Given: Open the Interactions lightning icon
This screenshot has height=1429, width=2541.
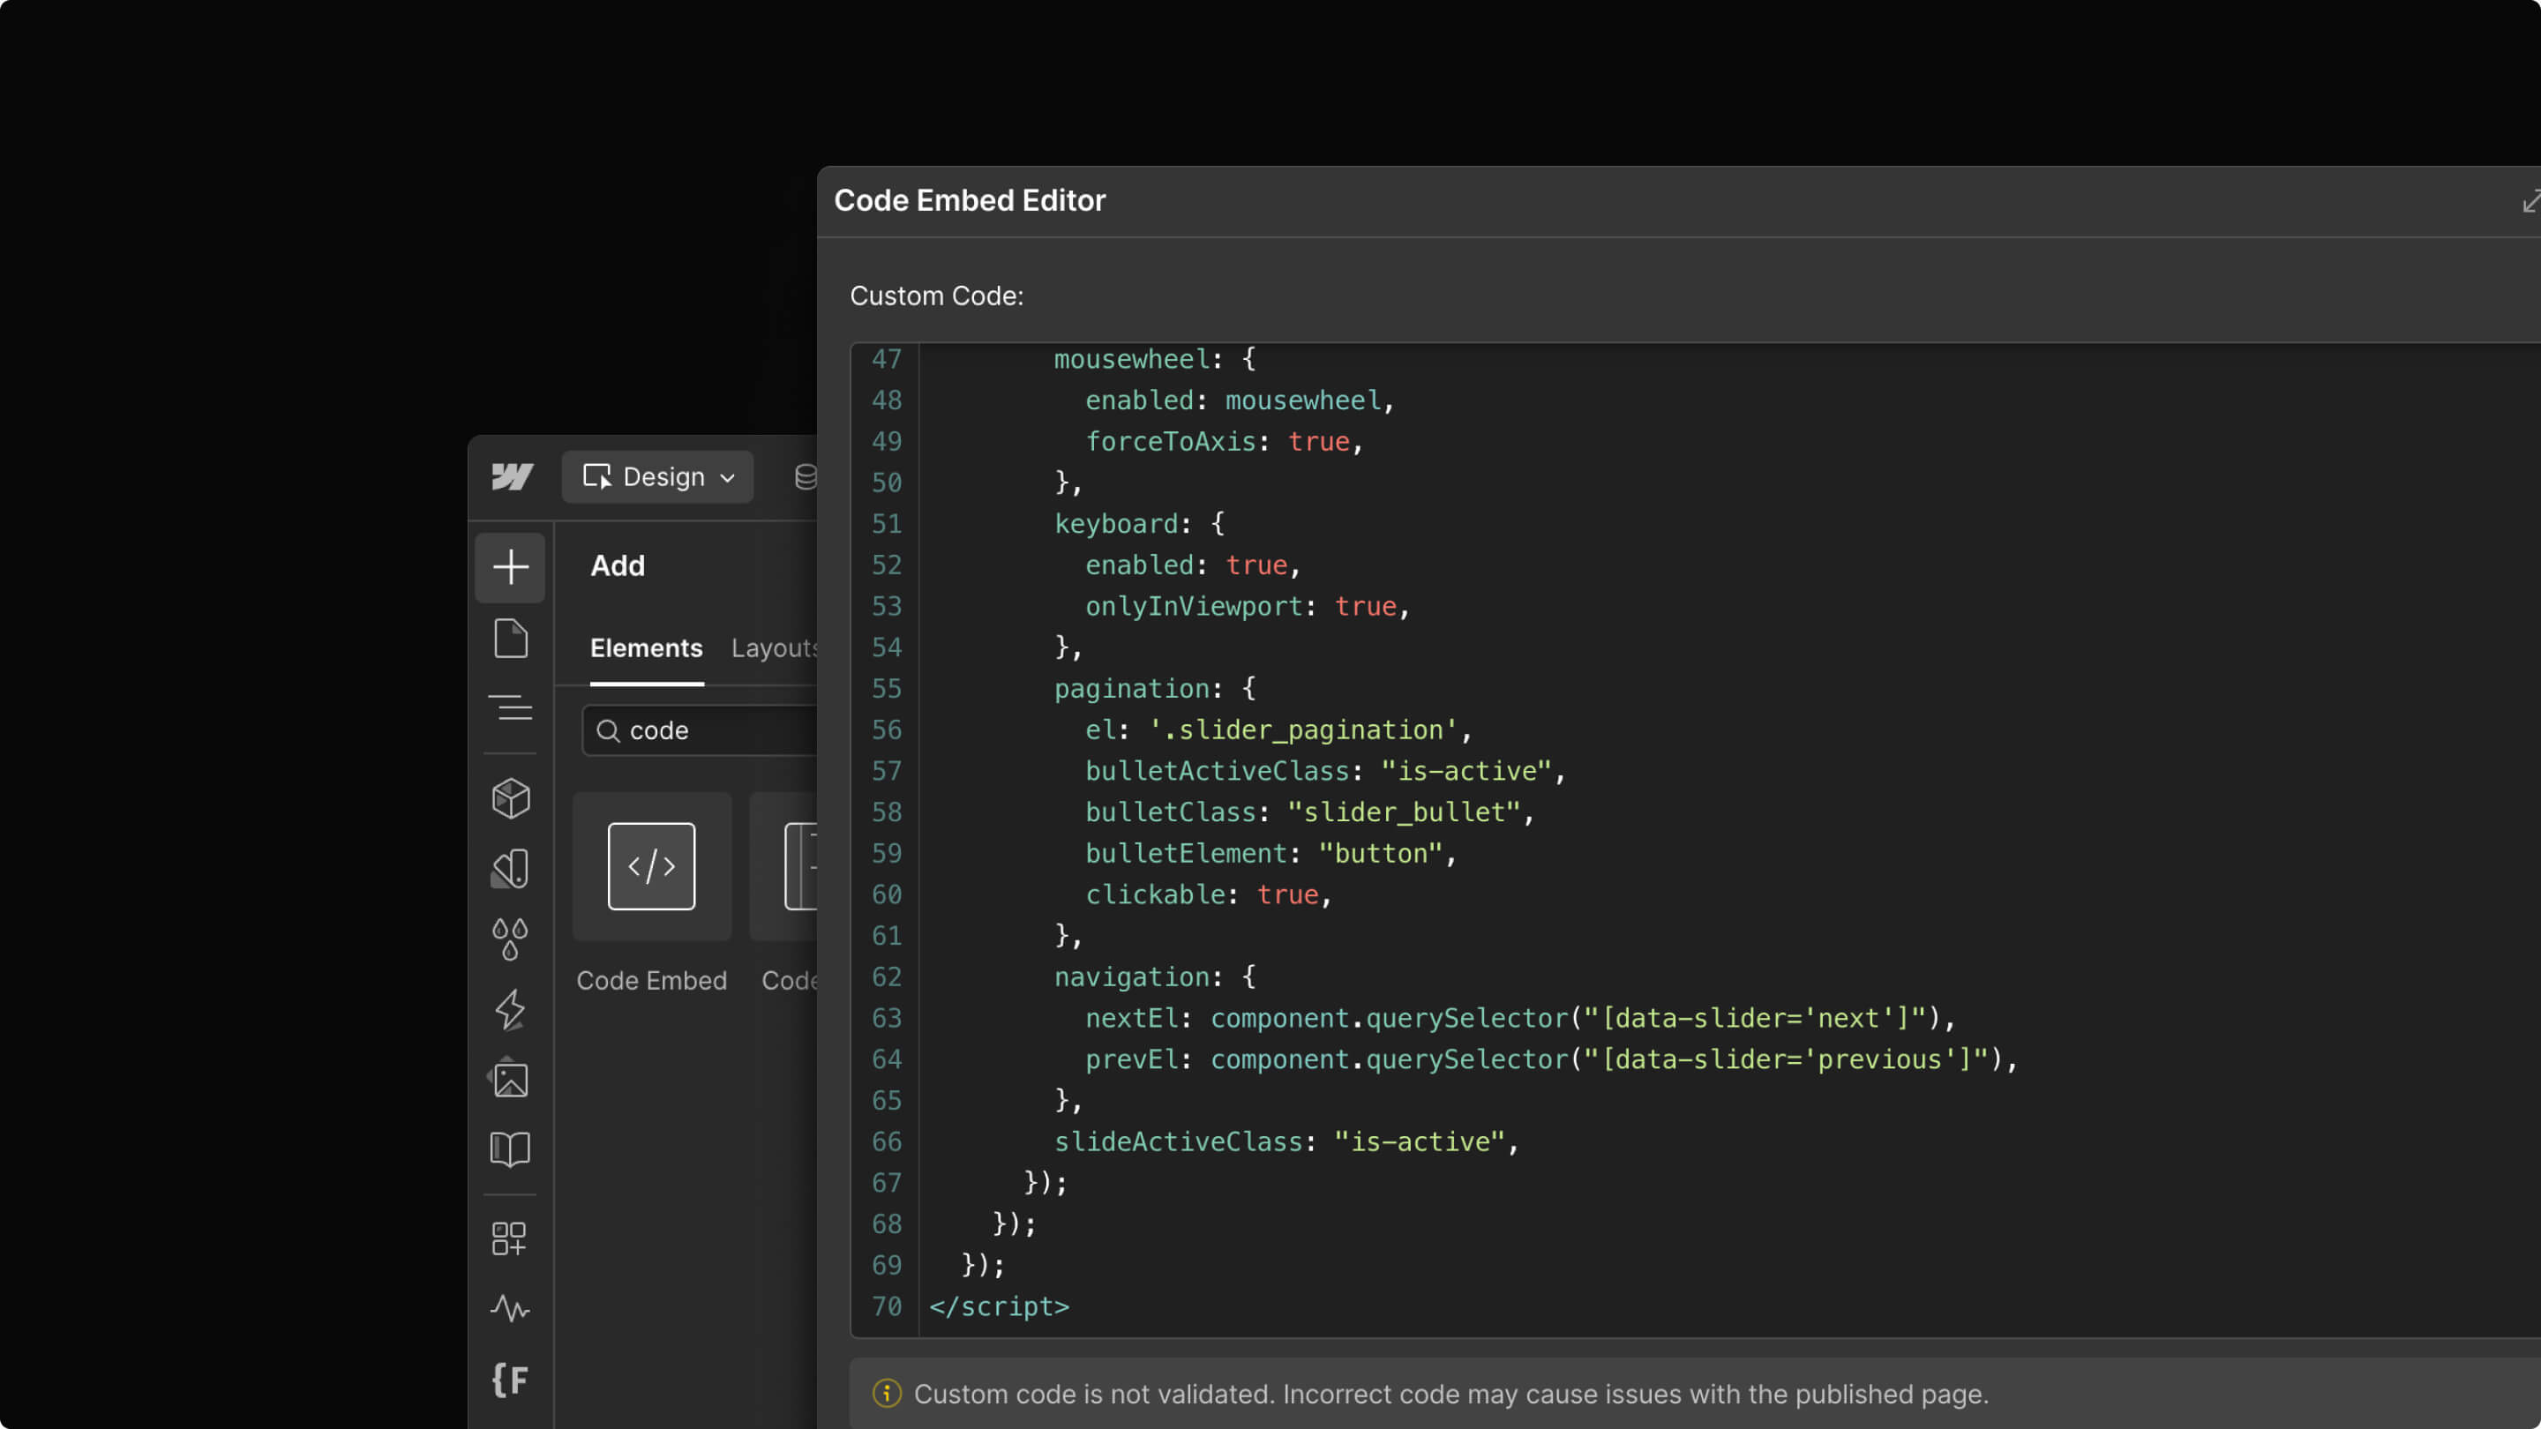Looking at the screenshot, I should tap(510, 1009).
